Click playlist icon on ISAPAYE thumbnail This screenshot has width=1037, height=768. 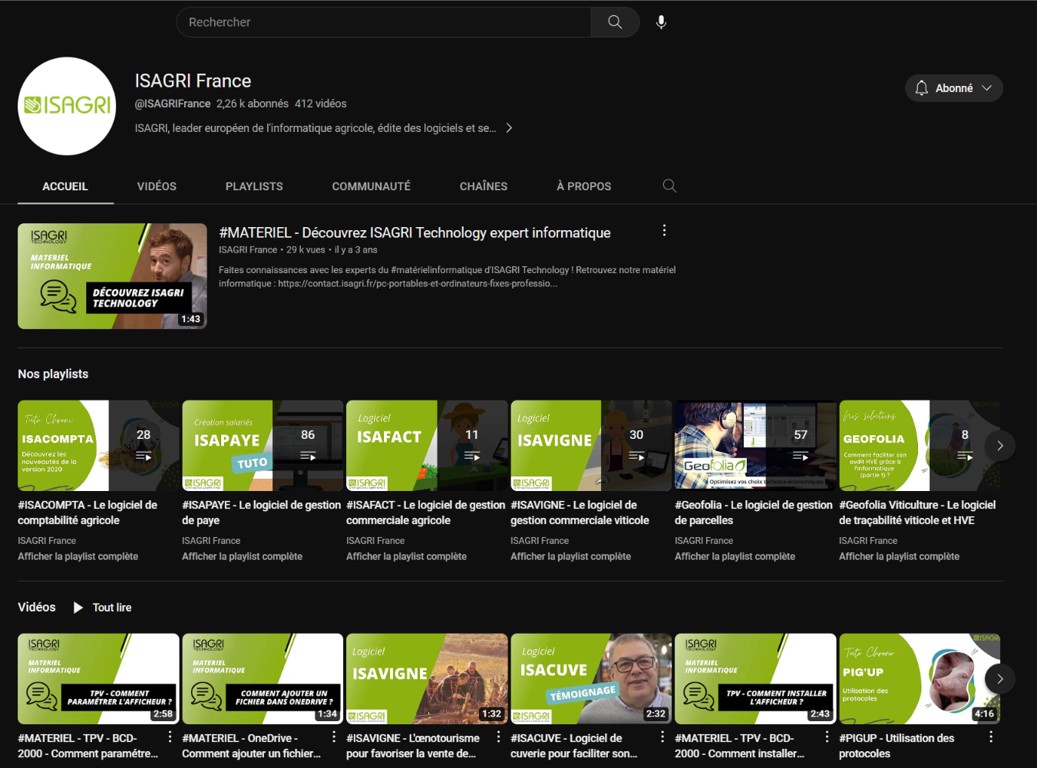pyautogui.click(x=308, y=457)
